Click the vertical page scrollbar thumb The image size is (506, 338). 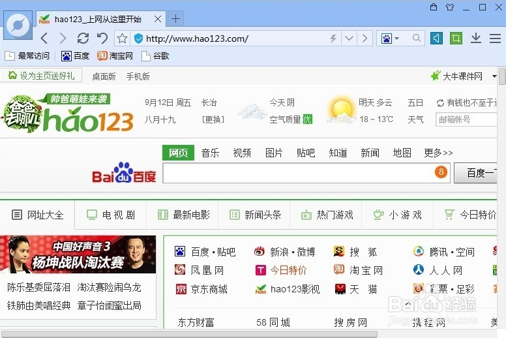502,76
